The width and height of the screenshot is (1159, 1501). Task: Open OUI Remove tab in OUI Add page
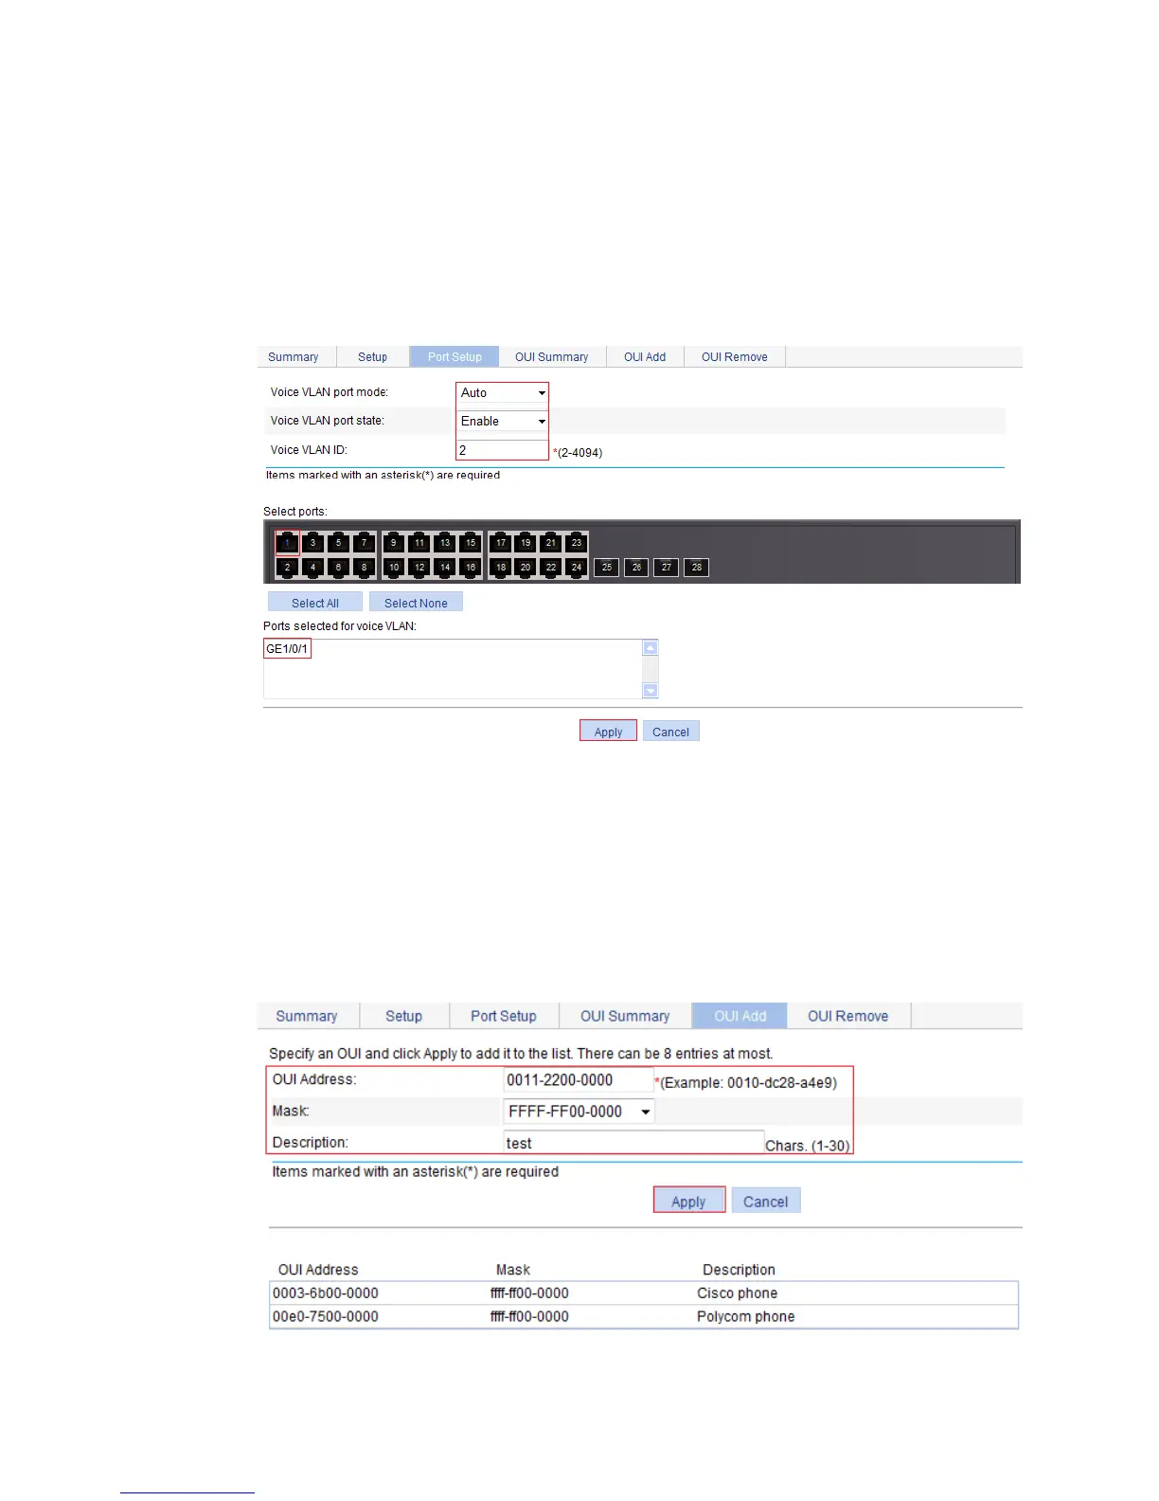[x=848, y=1016]
